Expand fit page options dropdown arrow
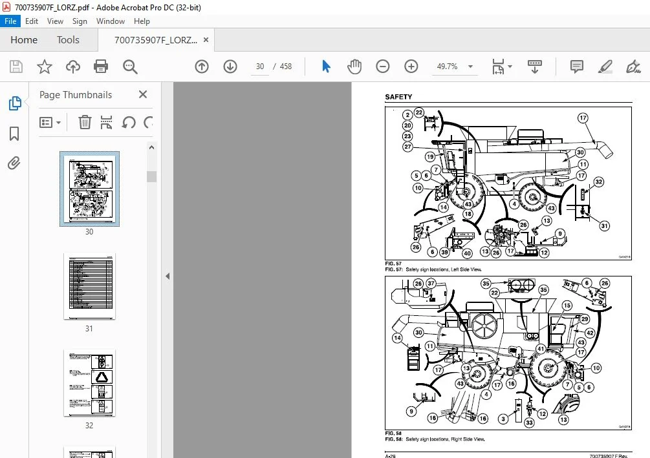Image resolution: width=650 pixels, height=458 pixels. (510, 67)
